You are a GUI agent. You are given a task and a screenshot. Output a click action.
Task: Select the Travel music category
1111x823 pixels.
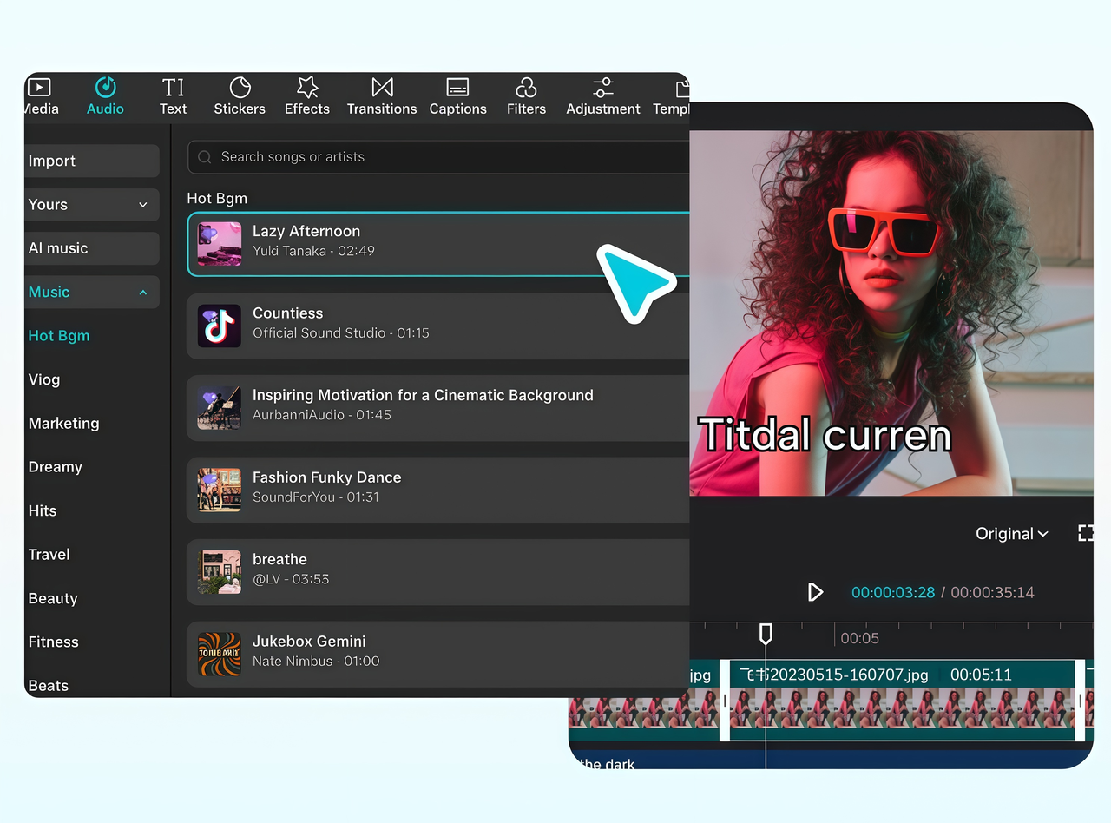[x=49, y=554]
